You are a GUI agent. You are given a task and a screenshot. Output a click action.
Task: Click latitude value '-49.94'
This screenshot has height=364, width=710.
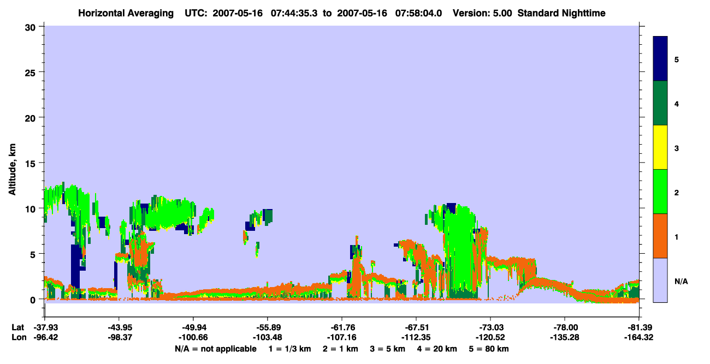193,327
